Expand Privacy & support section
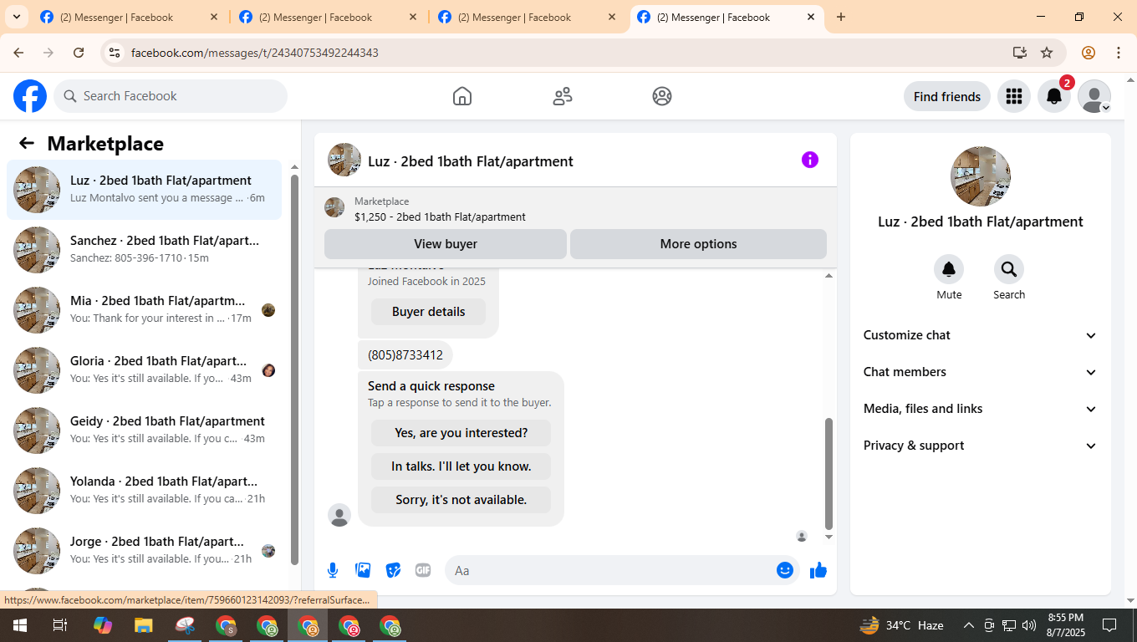This screenshot has width=1137, height=642. click(x=980, y=446)
